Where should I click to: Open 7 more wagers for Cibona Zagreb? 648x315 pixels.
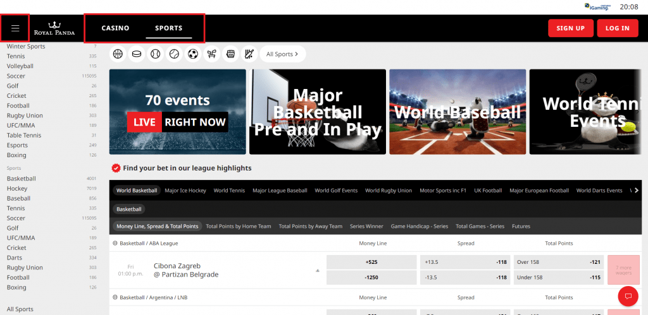coord(623,270)
